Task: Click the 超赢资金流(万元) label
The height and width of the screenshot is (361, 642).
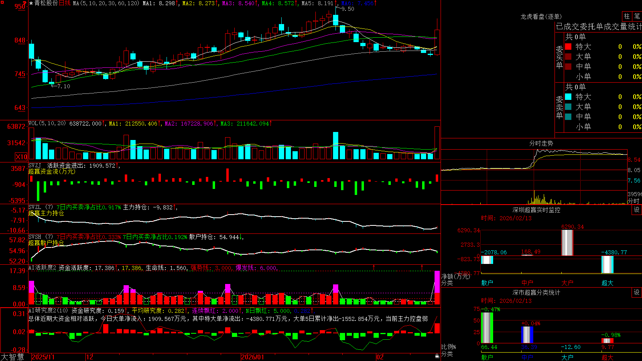Action: point(52,171)
